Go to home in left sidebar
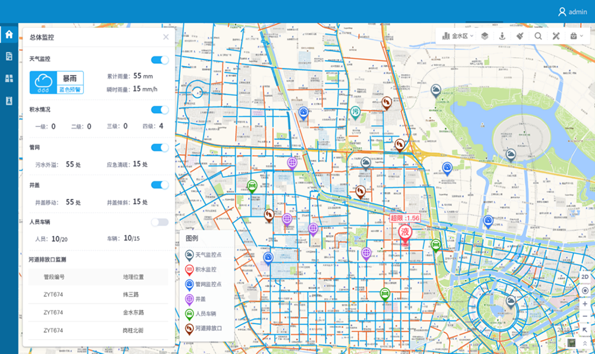The image size is (595, 354). click(9, 35)
